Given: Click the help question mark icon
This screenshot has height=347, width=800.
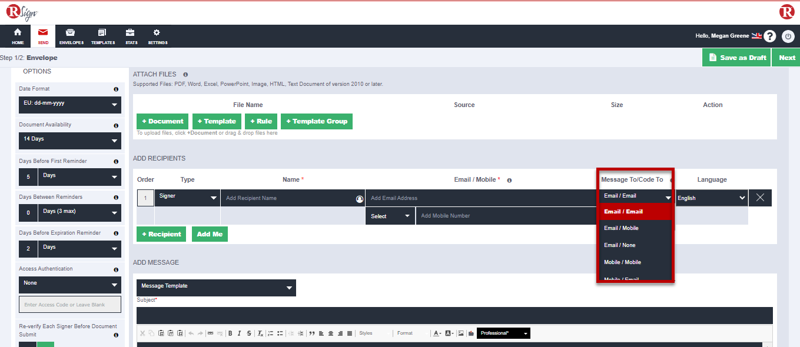Looking at the screenshot, I should (x=769, y=36).
